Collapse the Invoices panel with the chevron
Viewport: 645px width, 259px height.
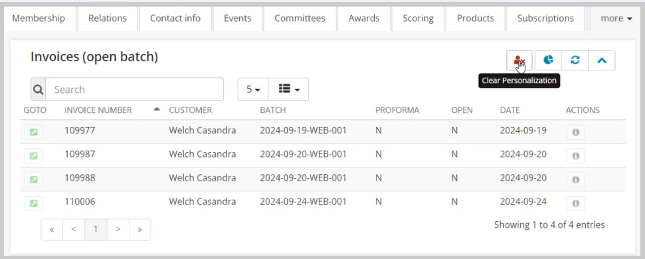(x=602, y=60)
